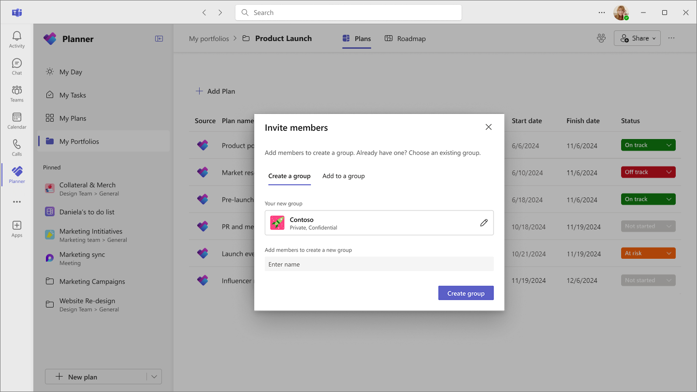Open the Calendar app icon
The width and height of the screenshot is (697, 392).
point(16,120)
